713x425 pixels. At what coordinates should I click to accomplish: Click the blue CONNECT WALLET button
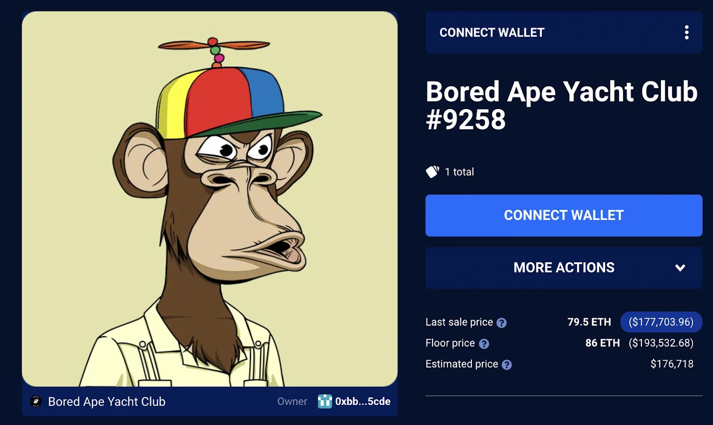[564, 215]
